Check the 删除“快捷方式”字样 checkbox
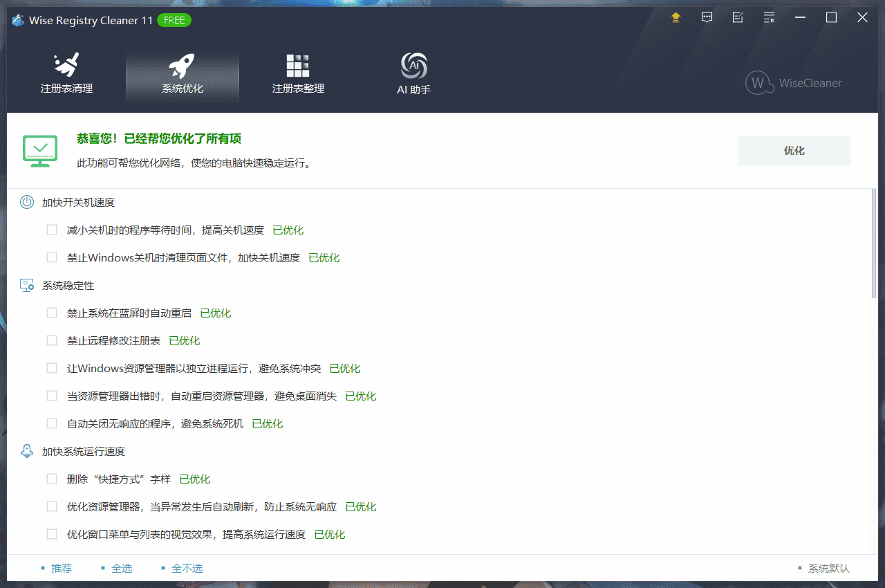The height and width of the screenshot is (588, 885). click(x=52, y=478)
